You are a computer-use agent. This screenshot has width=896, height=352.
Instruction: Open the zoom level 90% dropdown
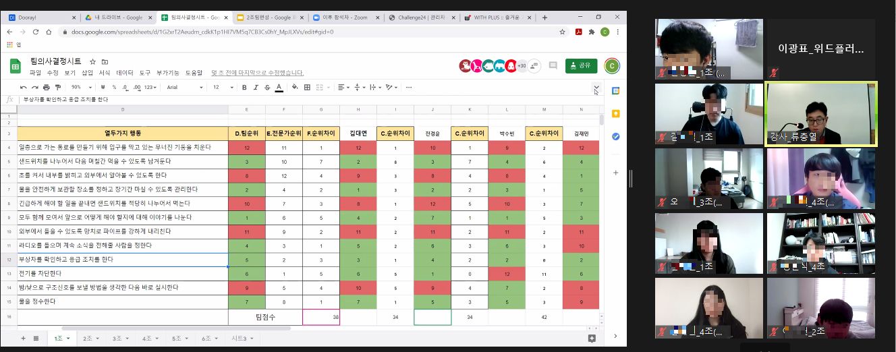[x=80, y=87]
